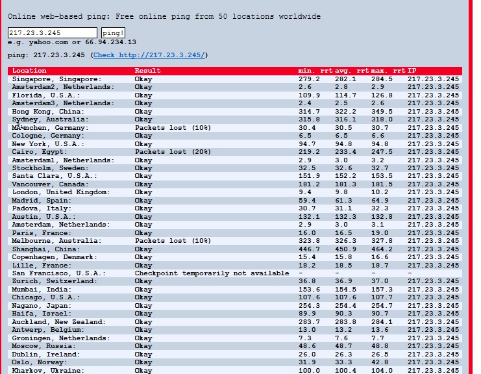Click Mumbai max rrt value 157.3
481x374 pixels.
pyautogui.click(x=382, y=290)
